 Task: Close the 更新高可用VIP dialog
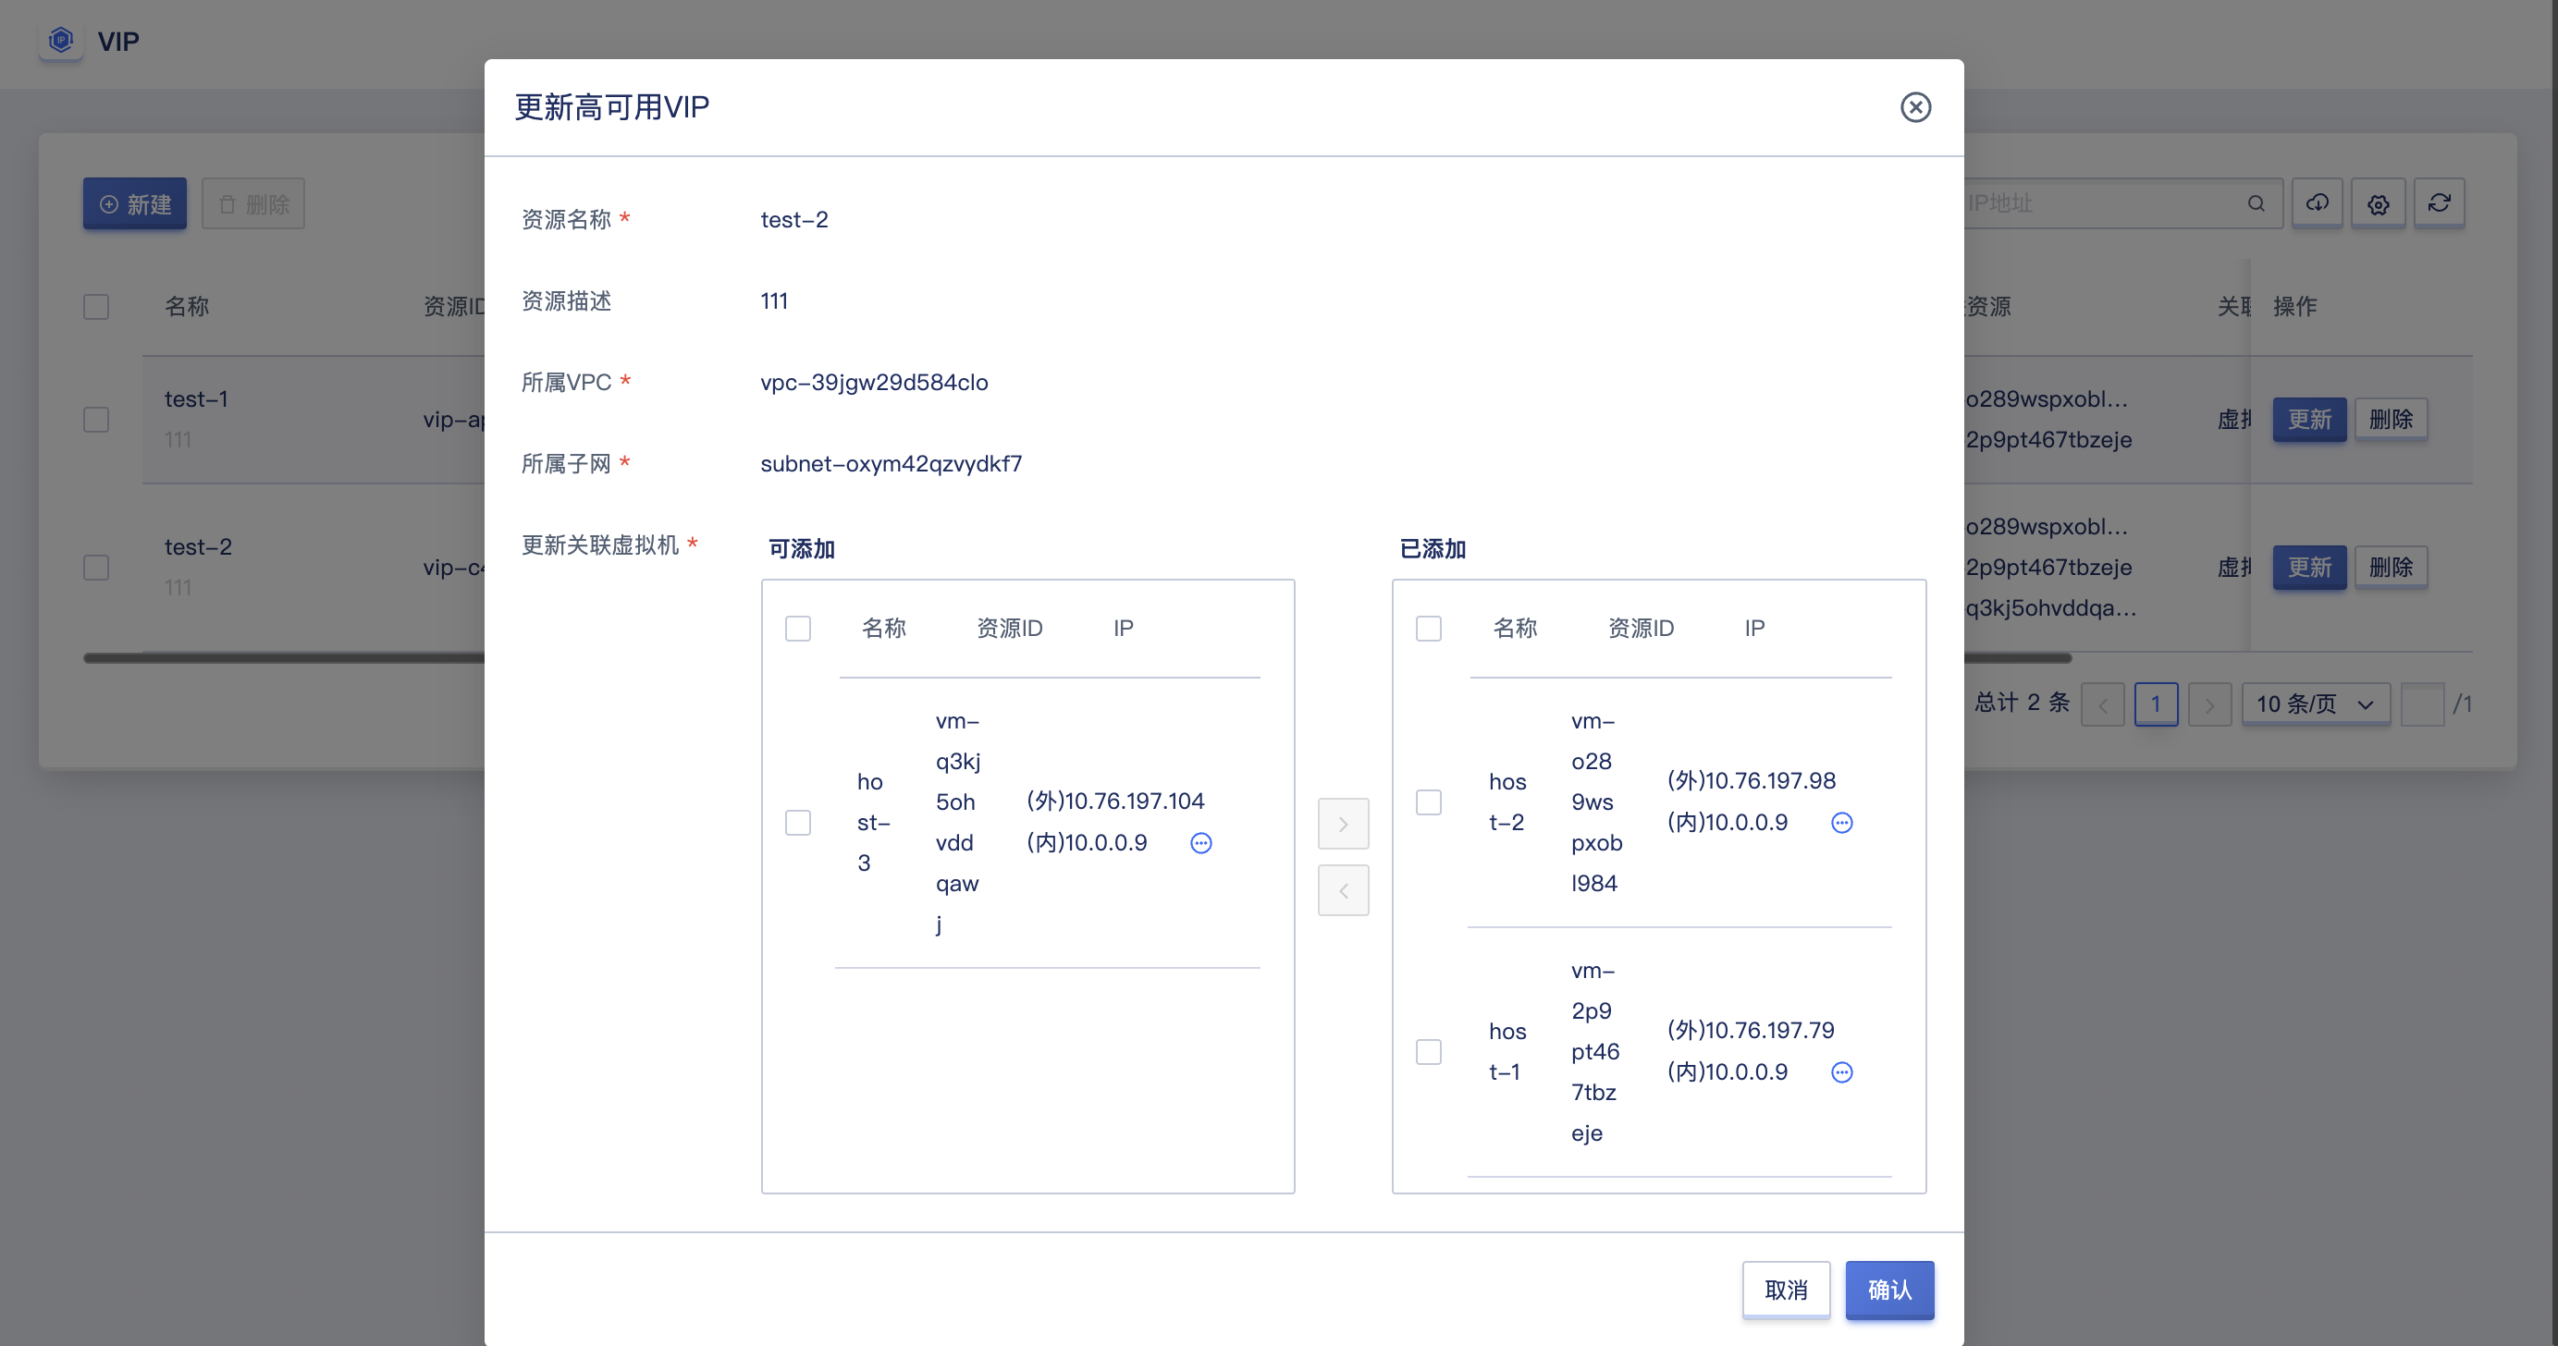[x=1915, y=107]
